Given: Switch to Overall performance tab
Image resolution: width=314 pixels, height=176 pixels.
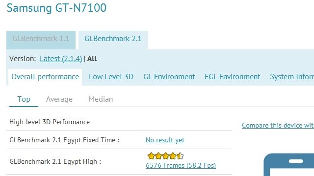Looking at the screenshot, I should [45, 77].
